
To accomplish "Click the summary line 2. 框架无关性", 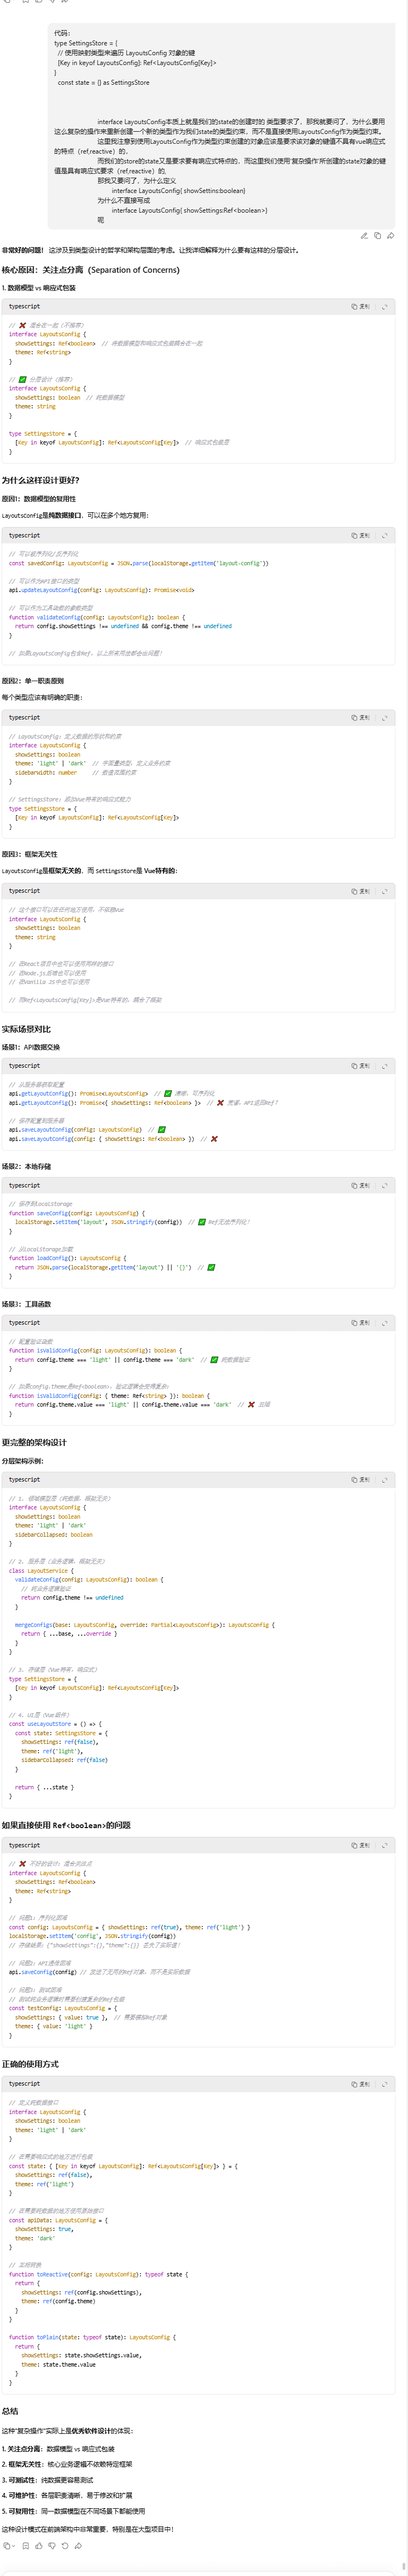I will coord(67,2464).
